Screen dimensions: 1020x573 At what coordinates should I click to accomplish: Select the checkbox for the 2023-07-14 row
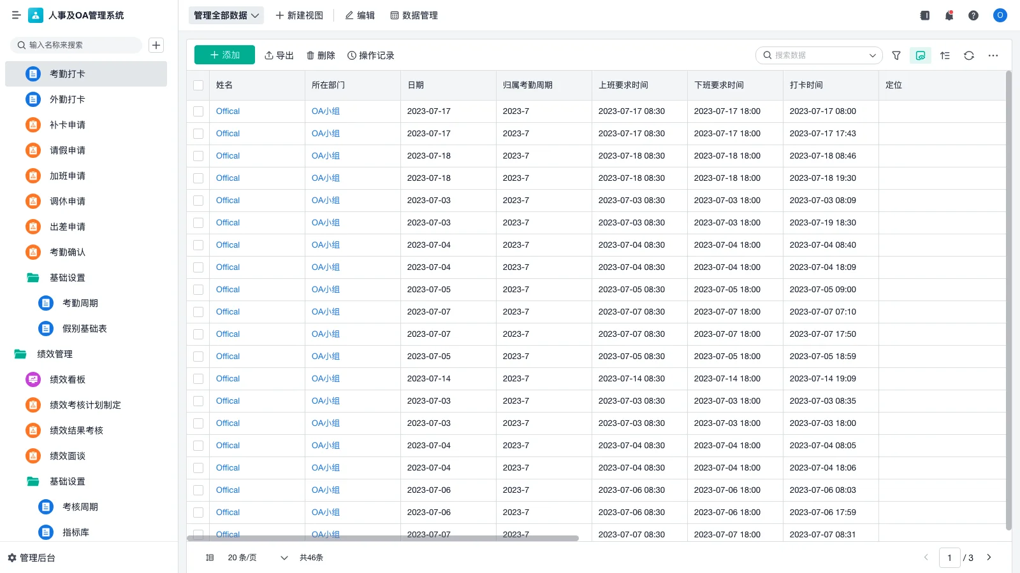pos(198,379)
